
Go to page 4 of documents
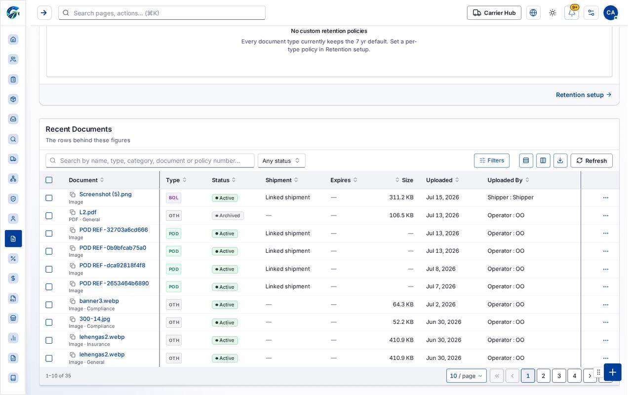pyautogui.click(x=574, y=376)
